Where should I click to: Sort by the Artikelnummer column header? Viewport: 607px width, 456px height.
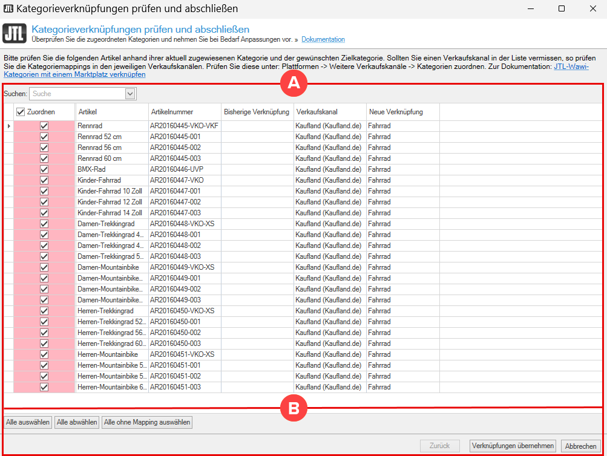point(184,112)
